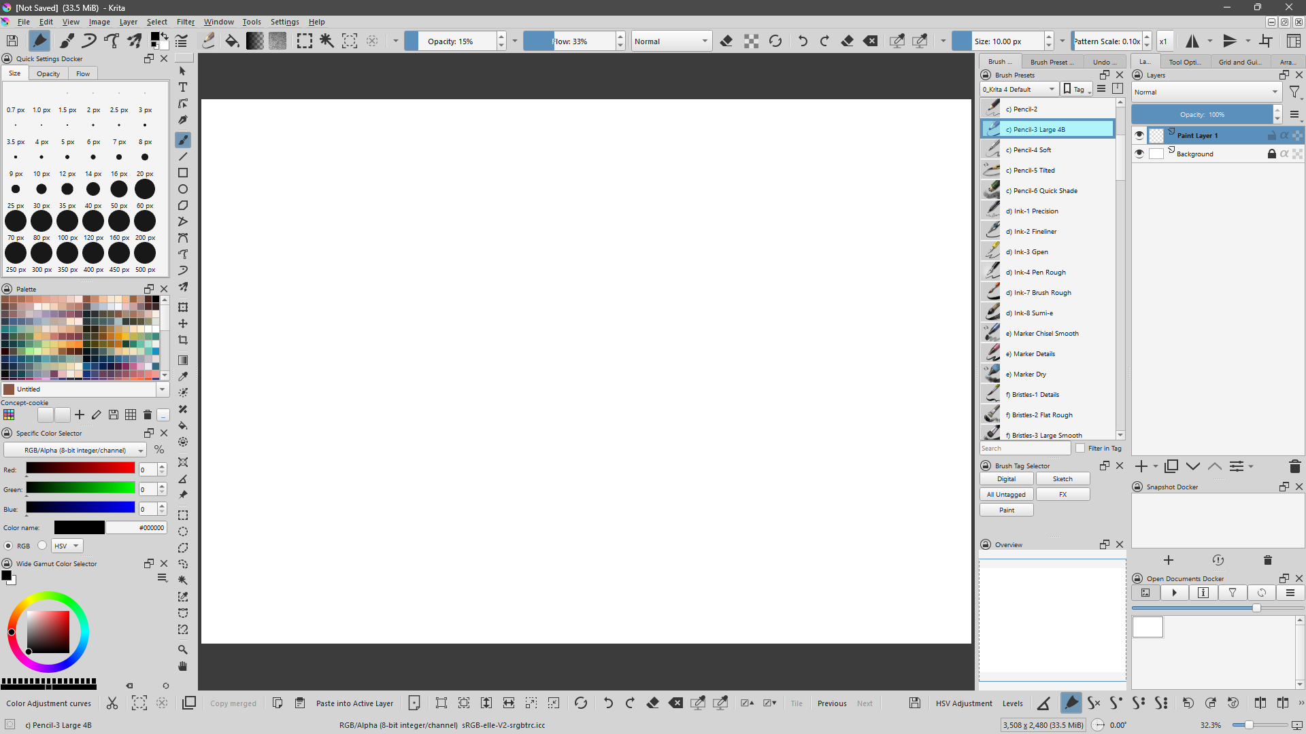Click the Red channel color slider
Viewport: 1306px width, 734px height.
click(80, 468)
